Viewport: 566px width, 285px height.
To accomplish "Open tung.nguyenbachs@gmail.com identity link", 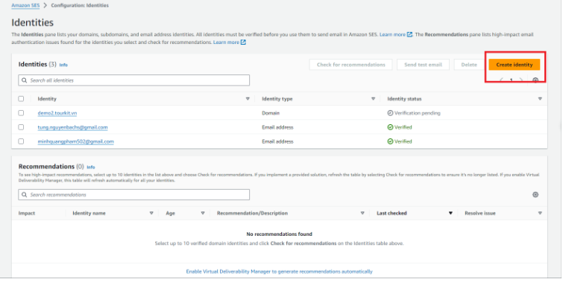I will pos(72,127).
